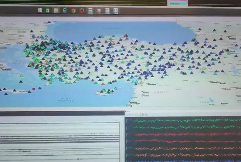Click the Mosul label on the map
The width and height of the screenshot is (241, 162).
point(213,82)
